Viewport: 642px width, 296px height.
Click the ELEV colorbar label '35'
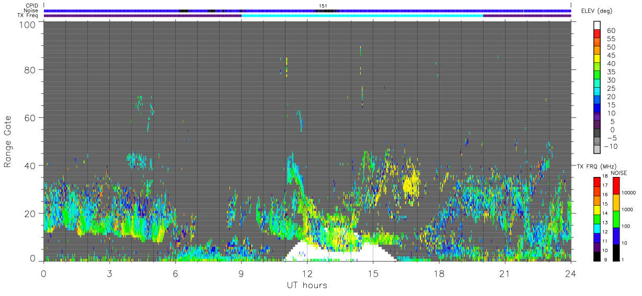pos(611,72)
